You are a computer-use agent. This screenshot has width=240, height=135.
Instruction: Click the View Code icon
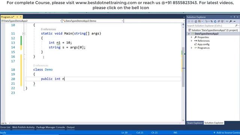coord(227,21)
